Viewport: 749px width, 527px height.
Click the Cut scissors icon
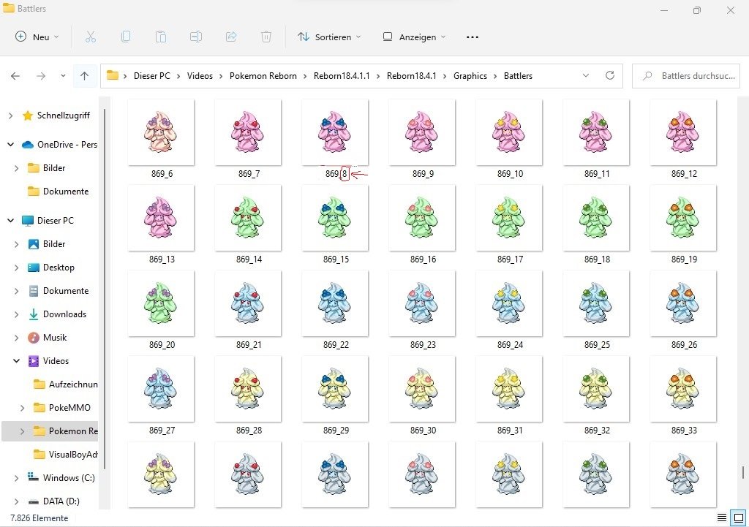(x=90, y=37)
